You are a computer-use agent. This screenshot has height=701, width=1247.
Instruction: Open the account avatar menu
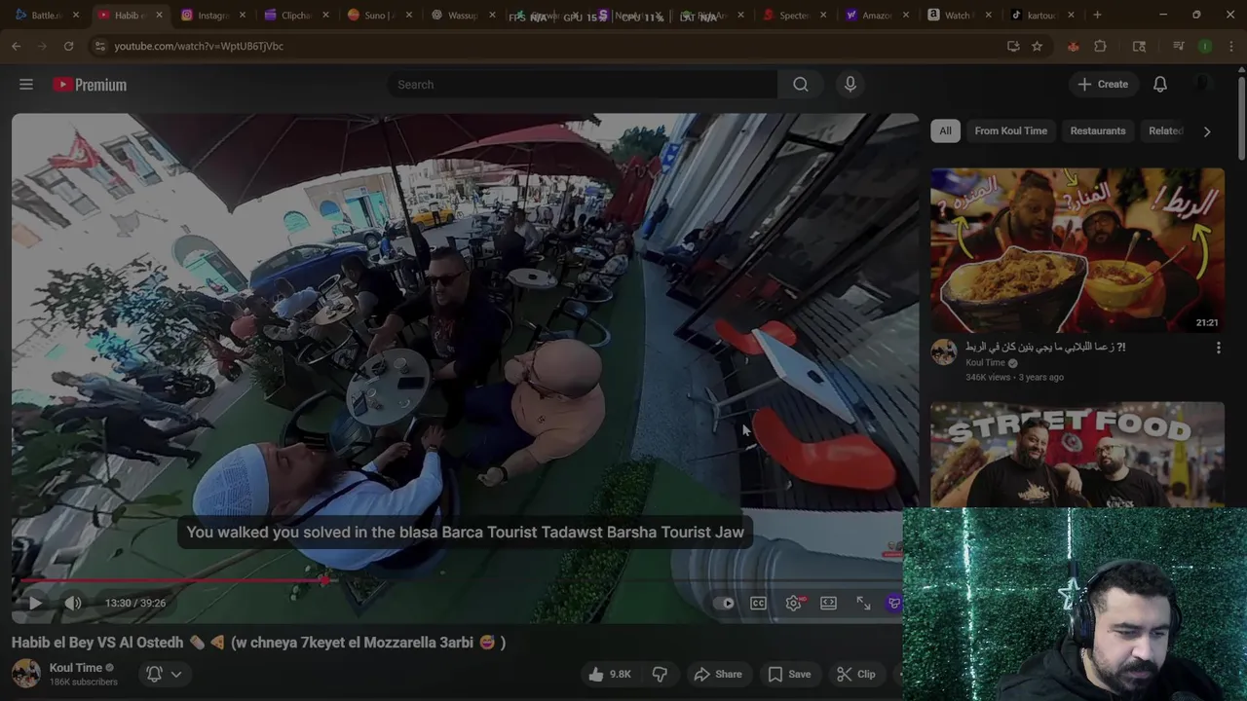[1203, 85]
